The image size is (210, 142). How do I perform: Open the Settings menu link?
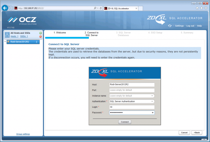pyautogui.click(x=179, y=26)
